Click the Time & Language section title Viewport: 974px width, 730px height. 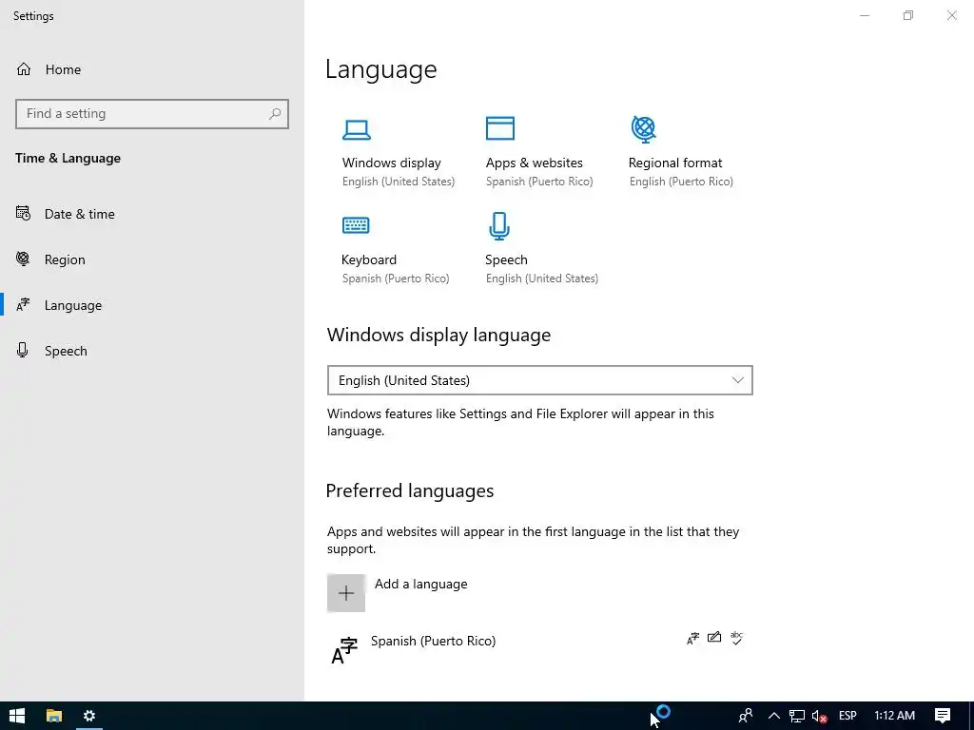(x=68, y=159)
